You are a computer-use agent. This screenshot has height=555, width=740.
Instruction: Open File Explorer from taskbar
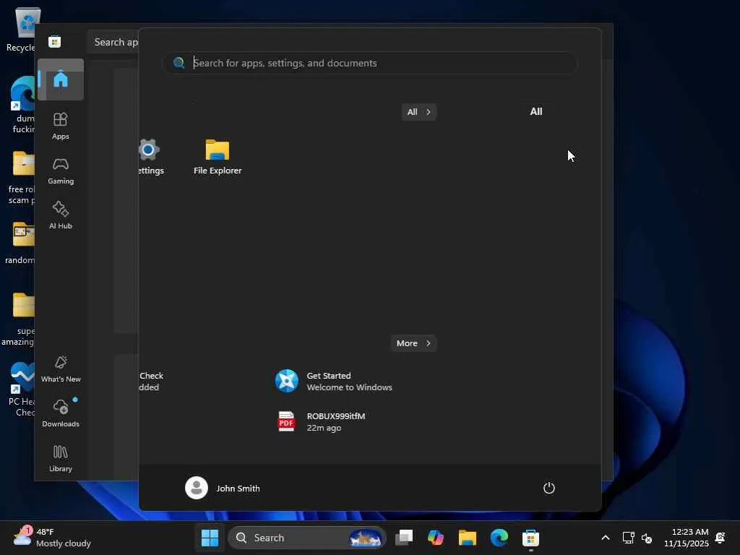pyautogui.click(x=468, y=538)
